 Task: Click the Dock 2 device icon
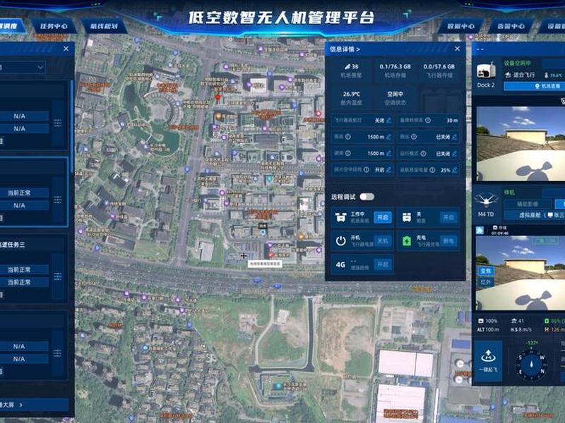coord(486,71)
